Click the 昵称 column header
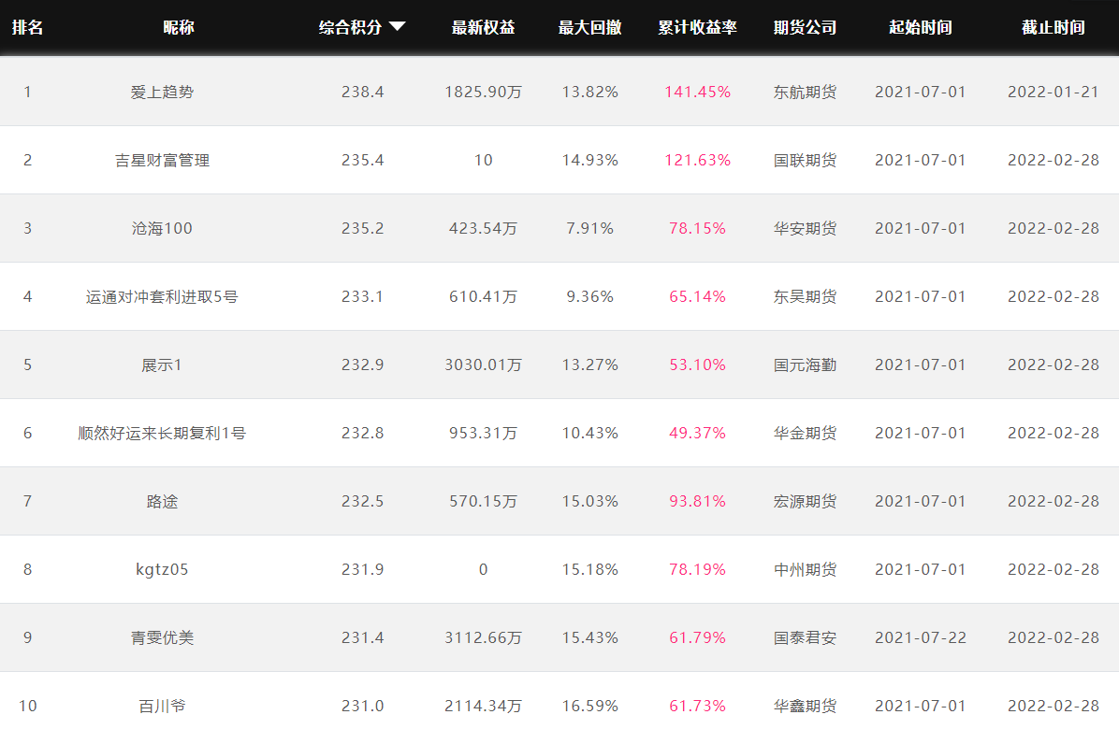Screen dimensions: 1119x729 pos(179,27)
